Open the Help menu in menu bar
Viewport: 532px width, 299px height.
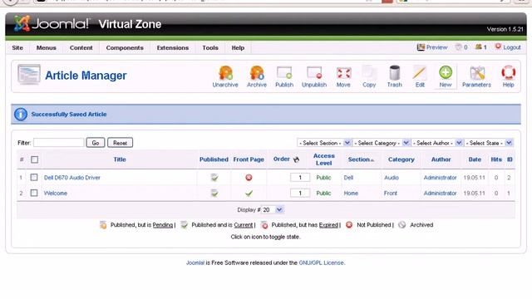coord(238,48)
